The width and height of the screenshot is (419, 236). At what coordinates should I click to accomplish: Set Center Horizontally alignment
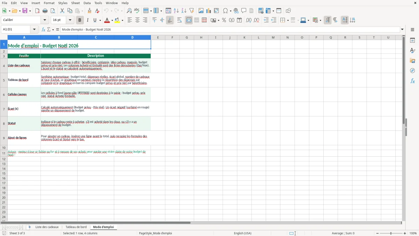coord(137,20)
